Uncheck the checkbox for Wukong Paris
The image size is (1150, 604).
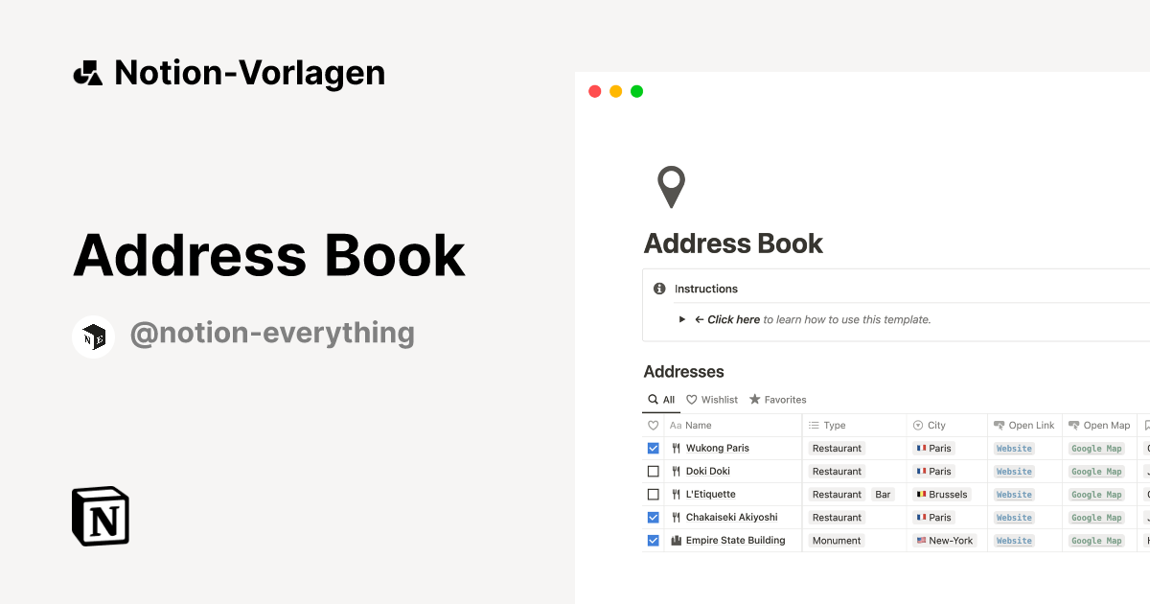point(653,448)
